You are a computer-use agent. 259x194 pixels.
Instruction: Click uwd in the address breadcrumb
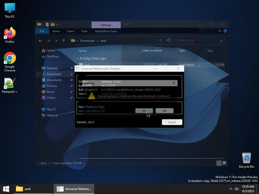point(103,41)
